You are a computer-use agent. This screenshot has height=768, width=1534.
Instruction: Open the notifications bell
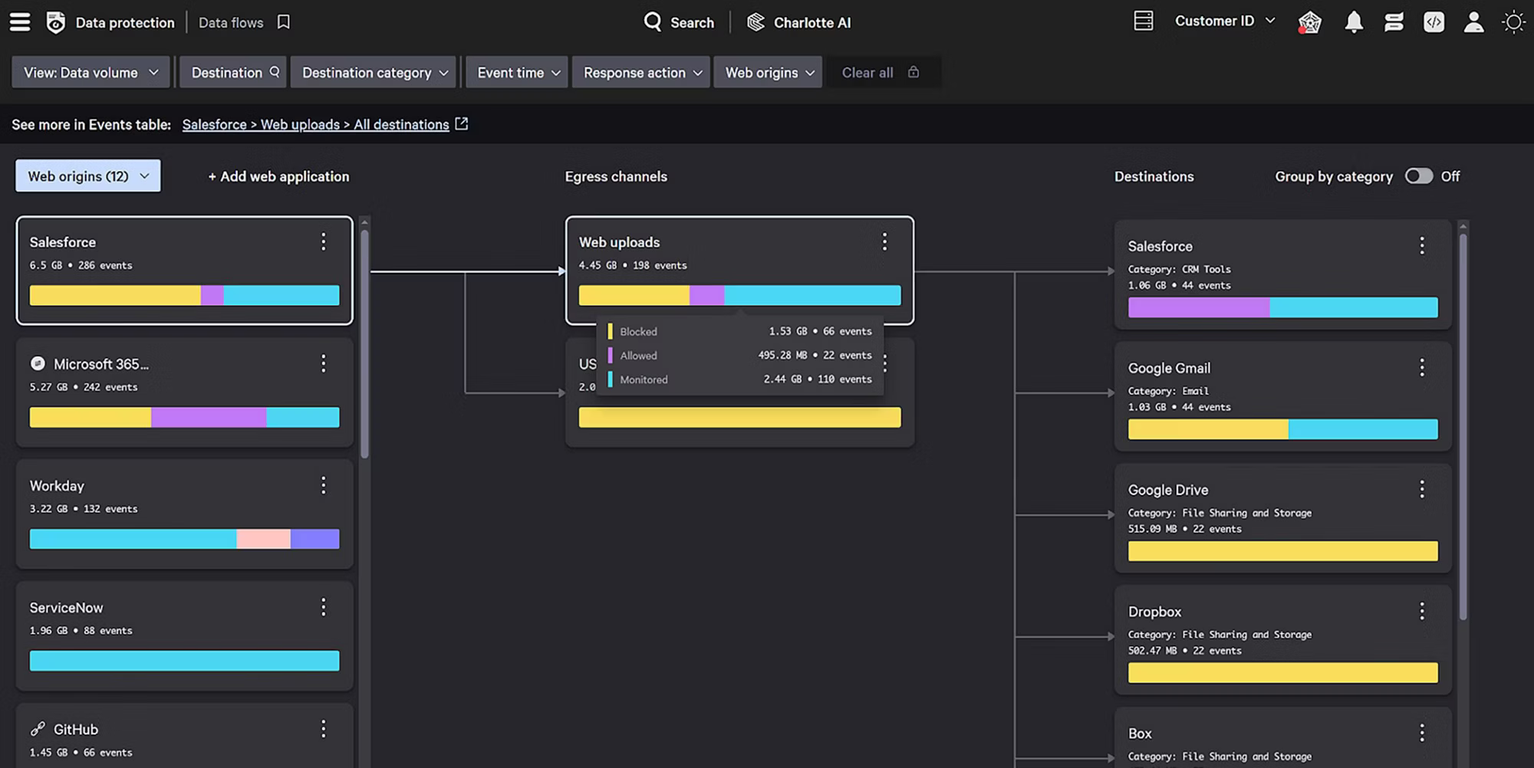point(1354,22)
